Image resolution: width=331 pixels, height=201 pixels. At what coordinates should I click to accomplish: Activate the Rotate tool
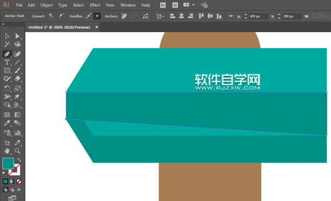(7, 88)
